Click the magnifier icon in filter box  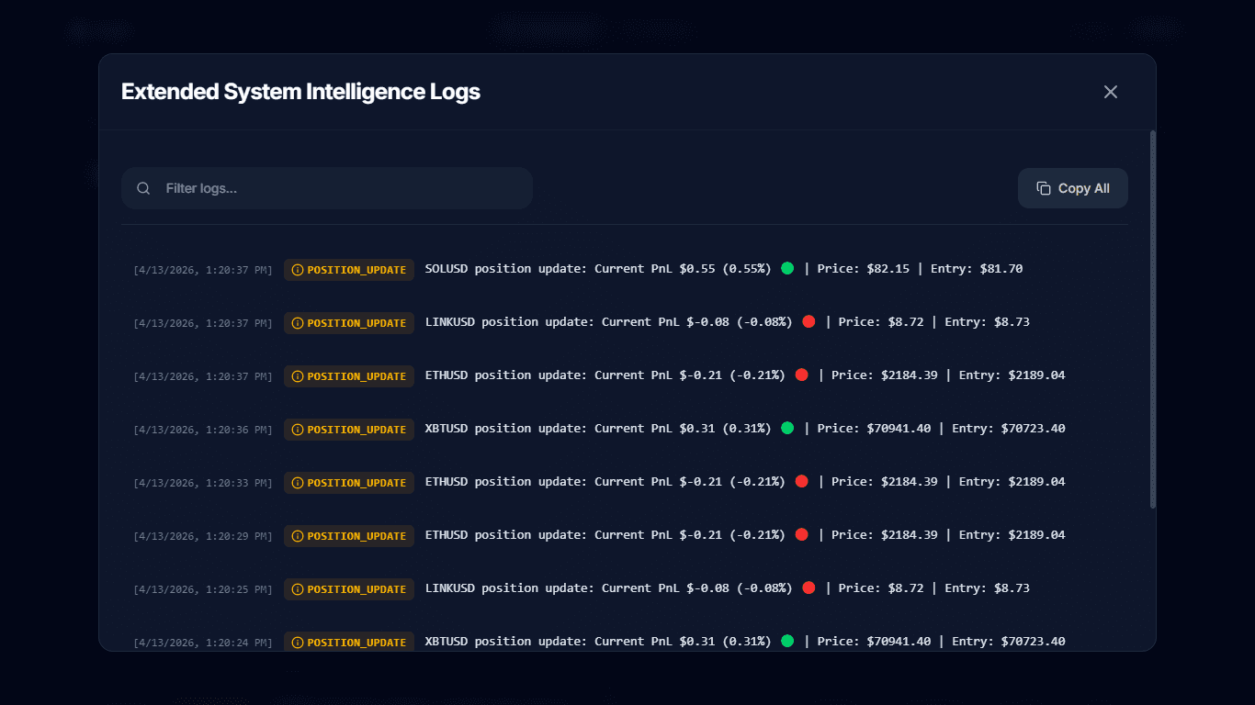tap(143, 188)
